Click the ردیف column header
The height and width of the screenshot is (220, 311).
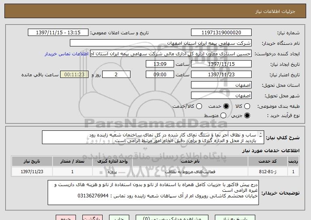tap(293, 161)
